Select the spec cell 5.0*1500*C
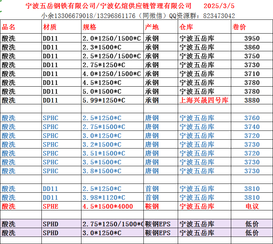This screenshot has height=244, width=273. pyautogui.click(x=113, y=91)
